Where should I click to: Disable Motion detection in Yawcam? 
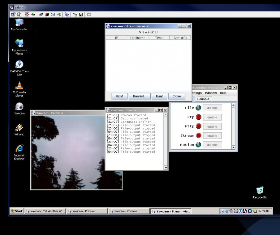[212, 145]
